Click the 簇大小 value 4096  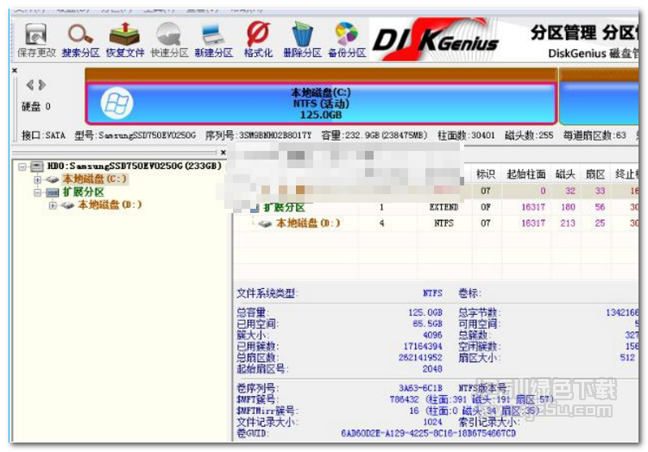pos(432,335)
